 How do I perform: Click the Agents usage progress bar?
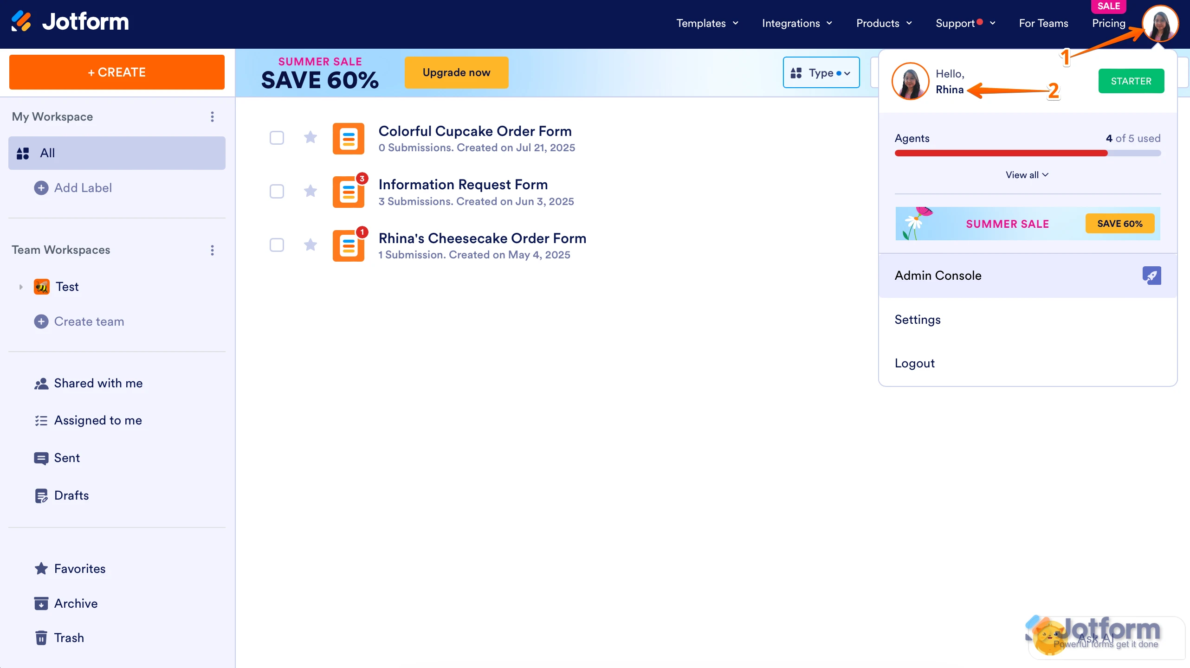(x=1028, y=153)
